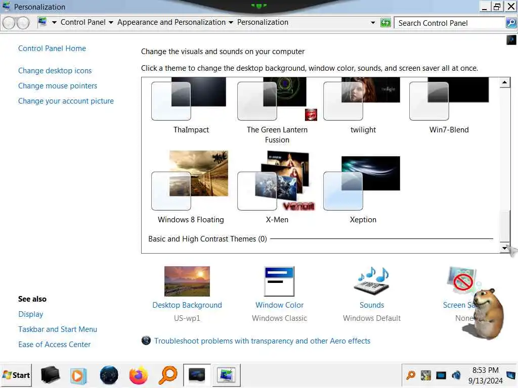The width and height of the screenshot is (518, 388).
Task: Click the address bar Personalization icon
Action: (42, 22)
